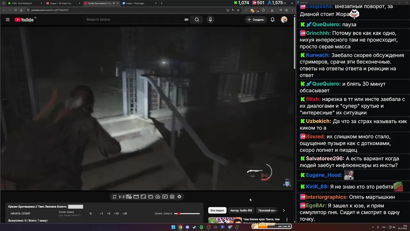The image size is (410, 231).
Task: Open the on-screen keyboard in YouTube search
Action: (x=186, y=20)
